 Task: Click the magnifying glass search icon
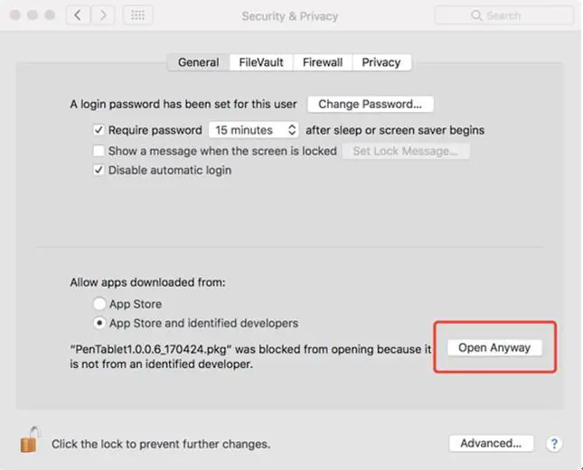(x=475, y=16)
